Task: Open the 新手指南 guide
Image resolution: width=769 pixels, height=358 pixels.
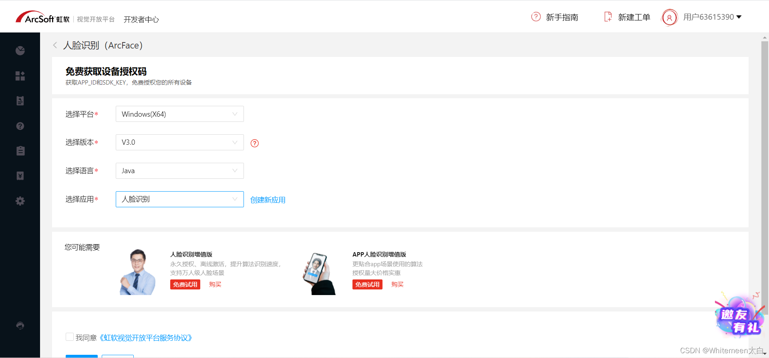Action: [x=562, y=17]
